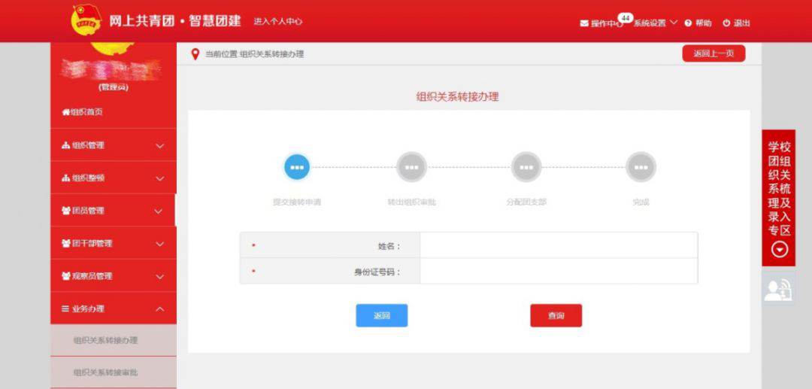Click the red location pin icon
This screenshot has height=389, width=812.
(195, 54)
